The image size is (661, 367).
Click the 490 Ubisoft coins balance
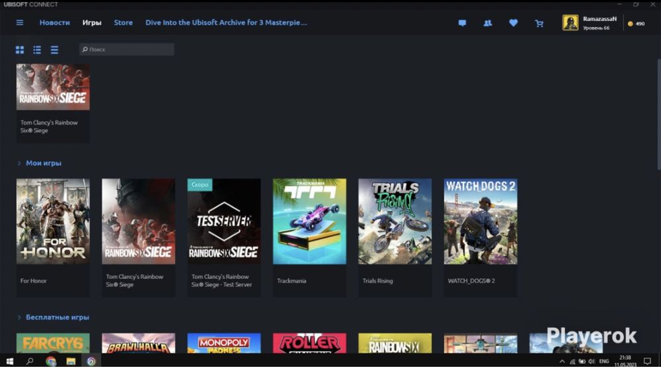coord(636,24)
